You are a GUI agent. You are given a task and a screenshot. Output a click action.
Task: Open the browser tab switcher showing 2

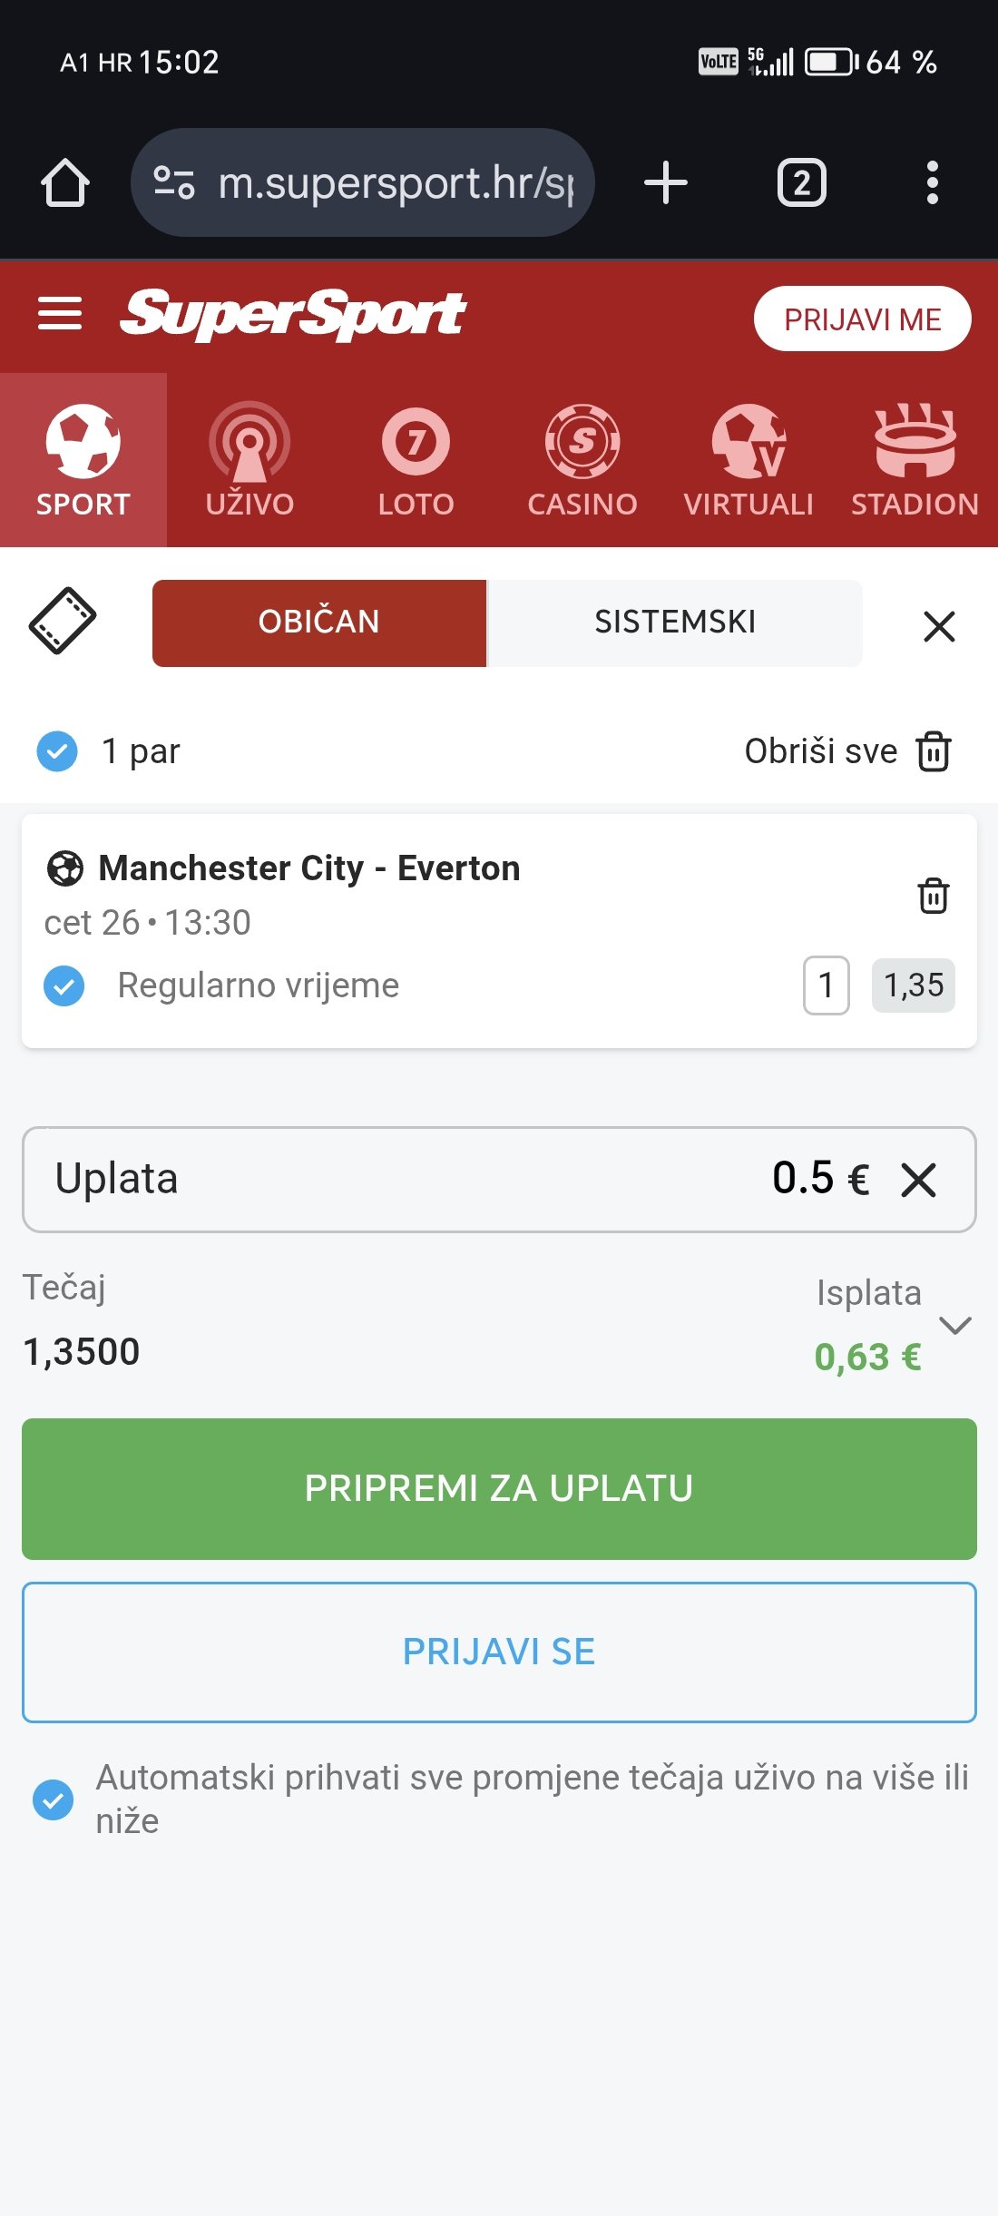click(802, 182)
